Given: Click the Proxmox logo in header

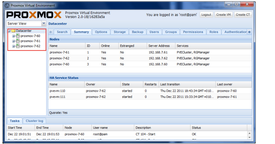Looking at the screenshot, I should tap(34, 15).
